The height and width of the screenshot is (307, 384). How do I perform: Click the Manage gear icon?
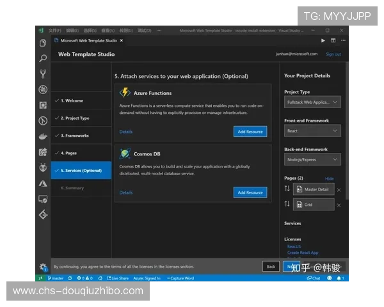(x=43, y=267)
